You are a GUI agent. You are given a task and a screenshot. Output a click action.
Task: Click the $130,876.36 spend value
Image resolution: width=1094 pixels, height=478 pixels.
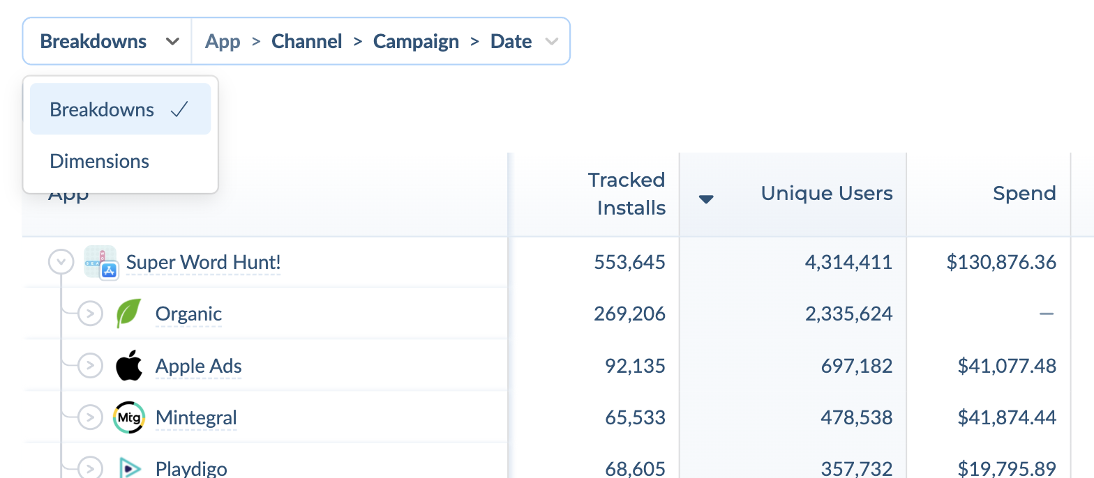coord(1001,262)
